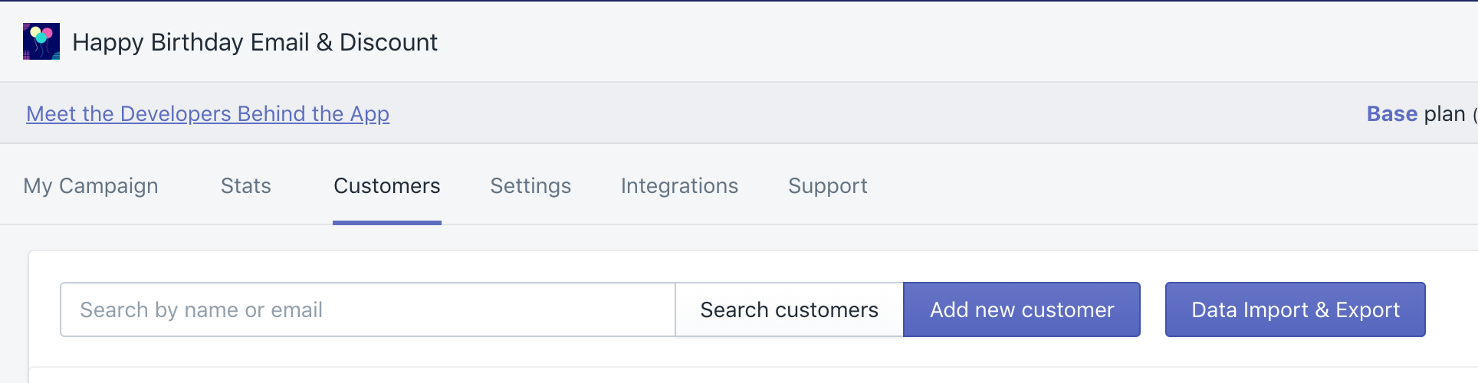1478x383 pixels.
Task: Go to the Settings tab
Action: (x=530, y=185)
